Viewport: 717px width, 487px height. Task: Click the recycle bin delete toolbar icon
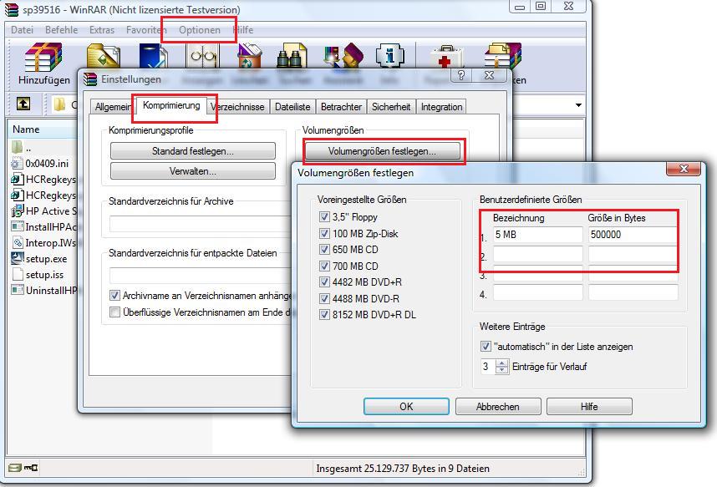coord(250,56)
